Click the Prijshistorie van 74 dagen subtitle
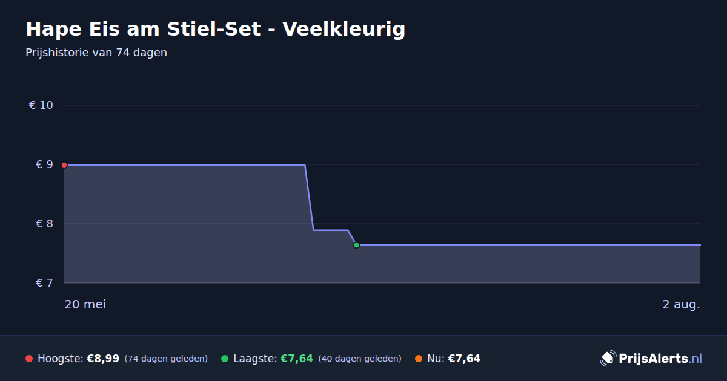 click(96, 53)
